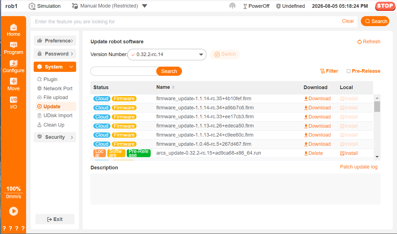Image resolution: width=397 pixels, height=234 pixels.
Task: Click the Exit button
Action: (55, 219)
